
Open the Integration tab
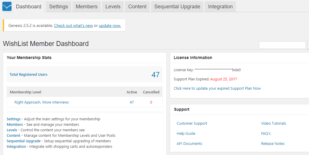point(220,7)
